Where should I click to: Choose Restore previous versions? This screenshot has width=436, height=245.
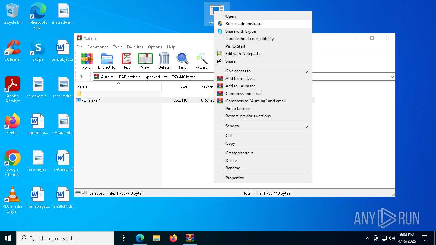pyautogui.click(x=263, y=116)
